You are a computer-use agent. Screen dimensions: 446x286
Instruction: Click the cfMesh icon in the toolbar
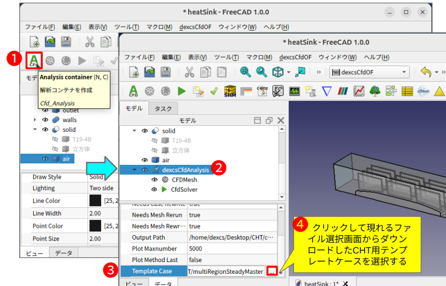click(x=423, y=91)
